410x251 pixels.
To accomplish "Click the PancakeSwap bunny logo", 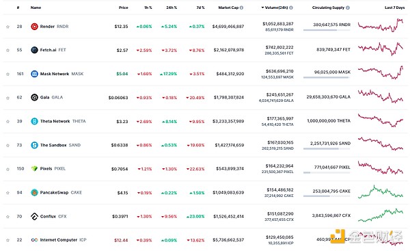I will point(34,193).
